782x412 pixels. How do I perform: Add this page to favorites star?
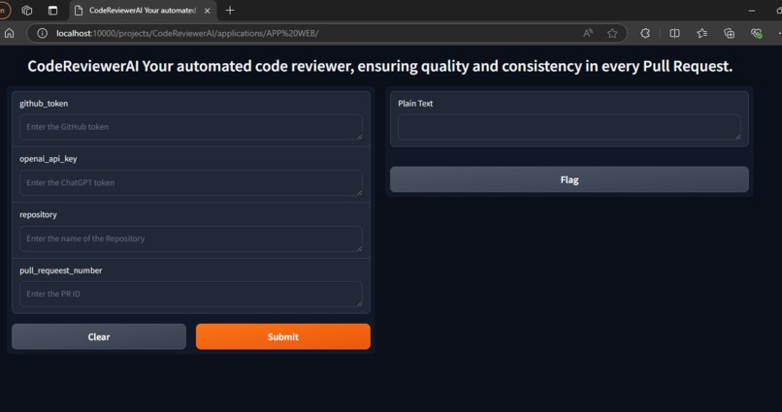pyautogui.click(x=612, y=33)
